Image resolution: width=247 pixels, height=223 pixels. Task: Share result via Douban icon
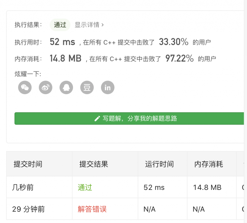87,87
